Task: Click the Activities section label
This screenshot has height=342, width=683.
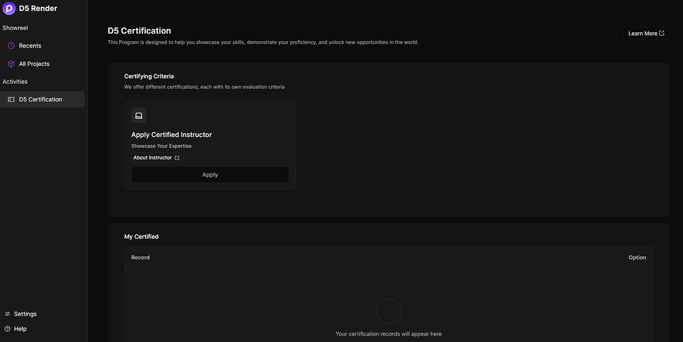Action: click(x=15, y=82)
